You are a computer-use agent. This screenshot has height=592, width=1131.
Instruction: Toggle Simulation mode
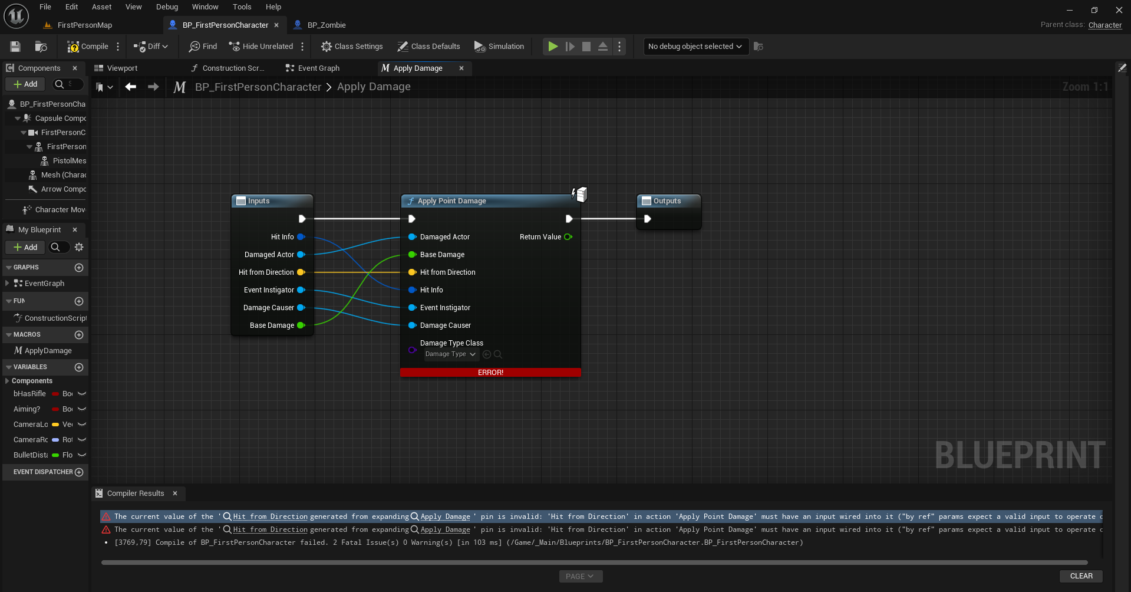point(499,47)
